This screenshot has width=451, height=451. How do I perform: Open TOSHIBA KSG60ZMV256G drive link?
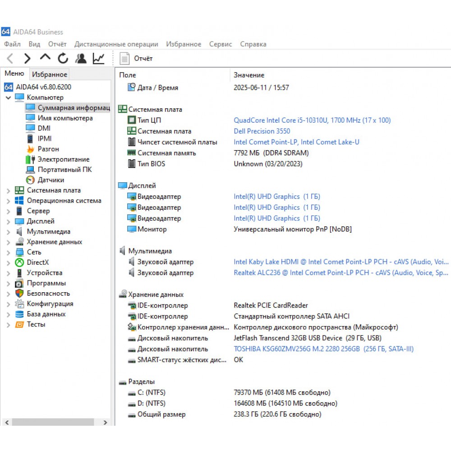pos(323,349)
